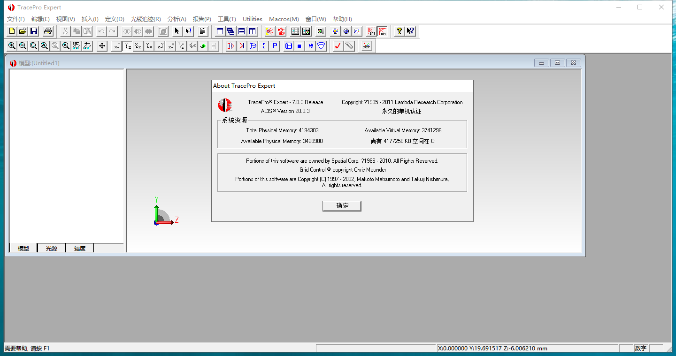676x356 pixels.
Task: Activate the REV reverse ray trace tool
Action: 281,31
